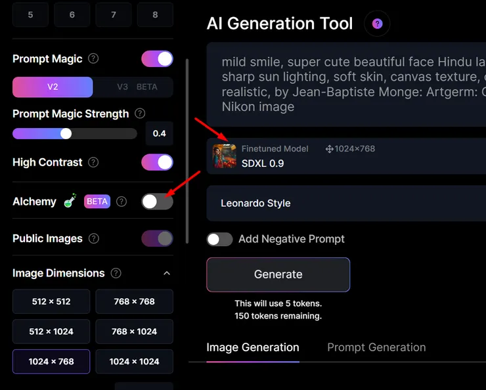
Task: Click the Prompt Magic Strength info icon
Action: 139,114
